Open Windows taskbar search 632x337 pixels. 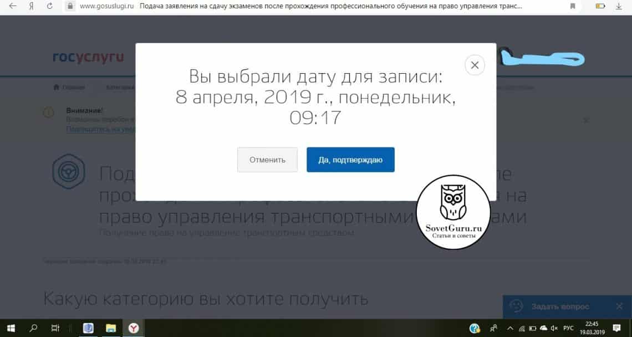click(x=33, y=328)
